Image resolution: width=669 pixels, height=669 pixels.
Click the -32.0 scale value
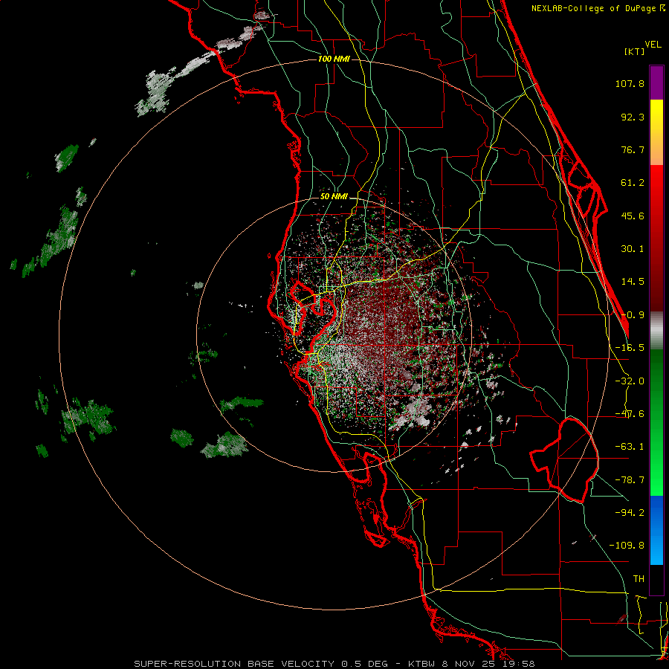pyautogui.click(x=630, y=381)
